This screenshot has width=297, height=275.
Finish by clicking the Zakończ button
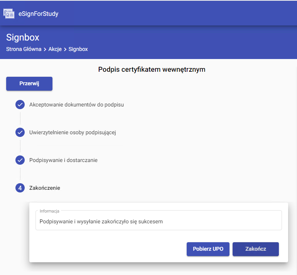pos(255,249)
